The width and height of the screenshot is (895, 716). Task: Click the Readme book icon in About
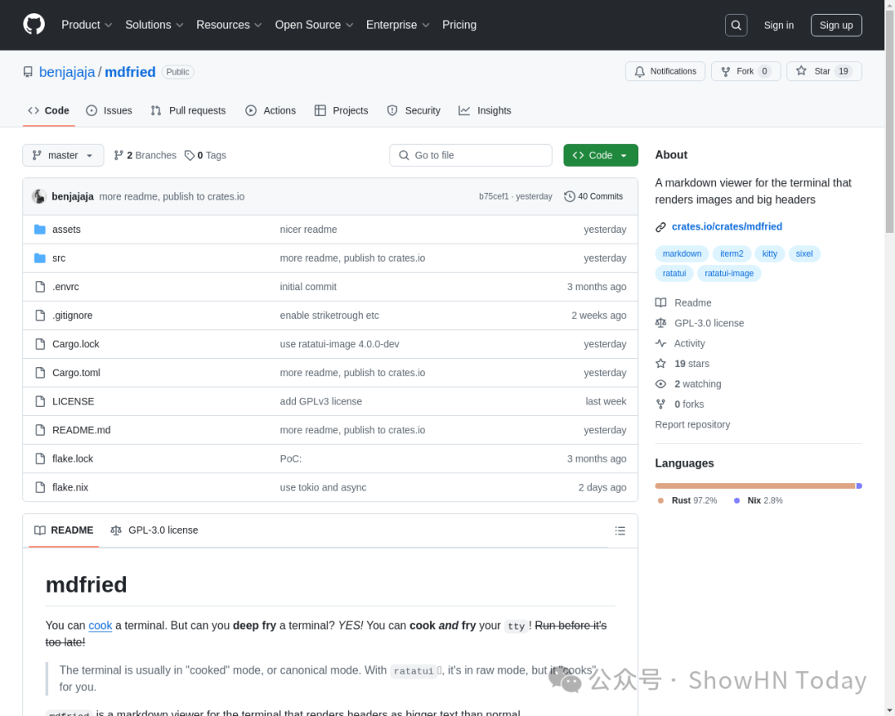pos(660,302)
